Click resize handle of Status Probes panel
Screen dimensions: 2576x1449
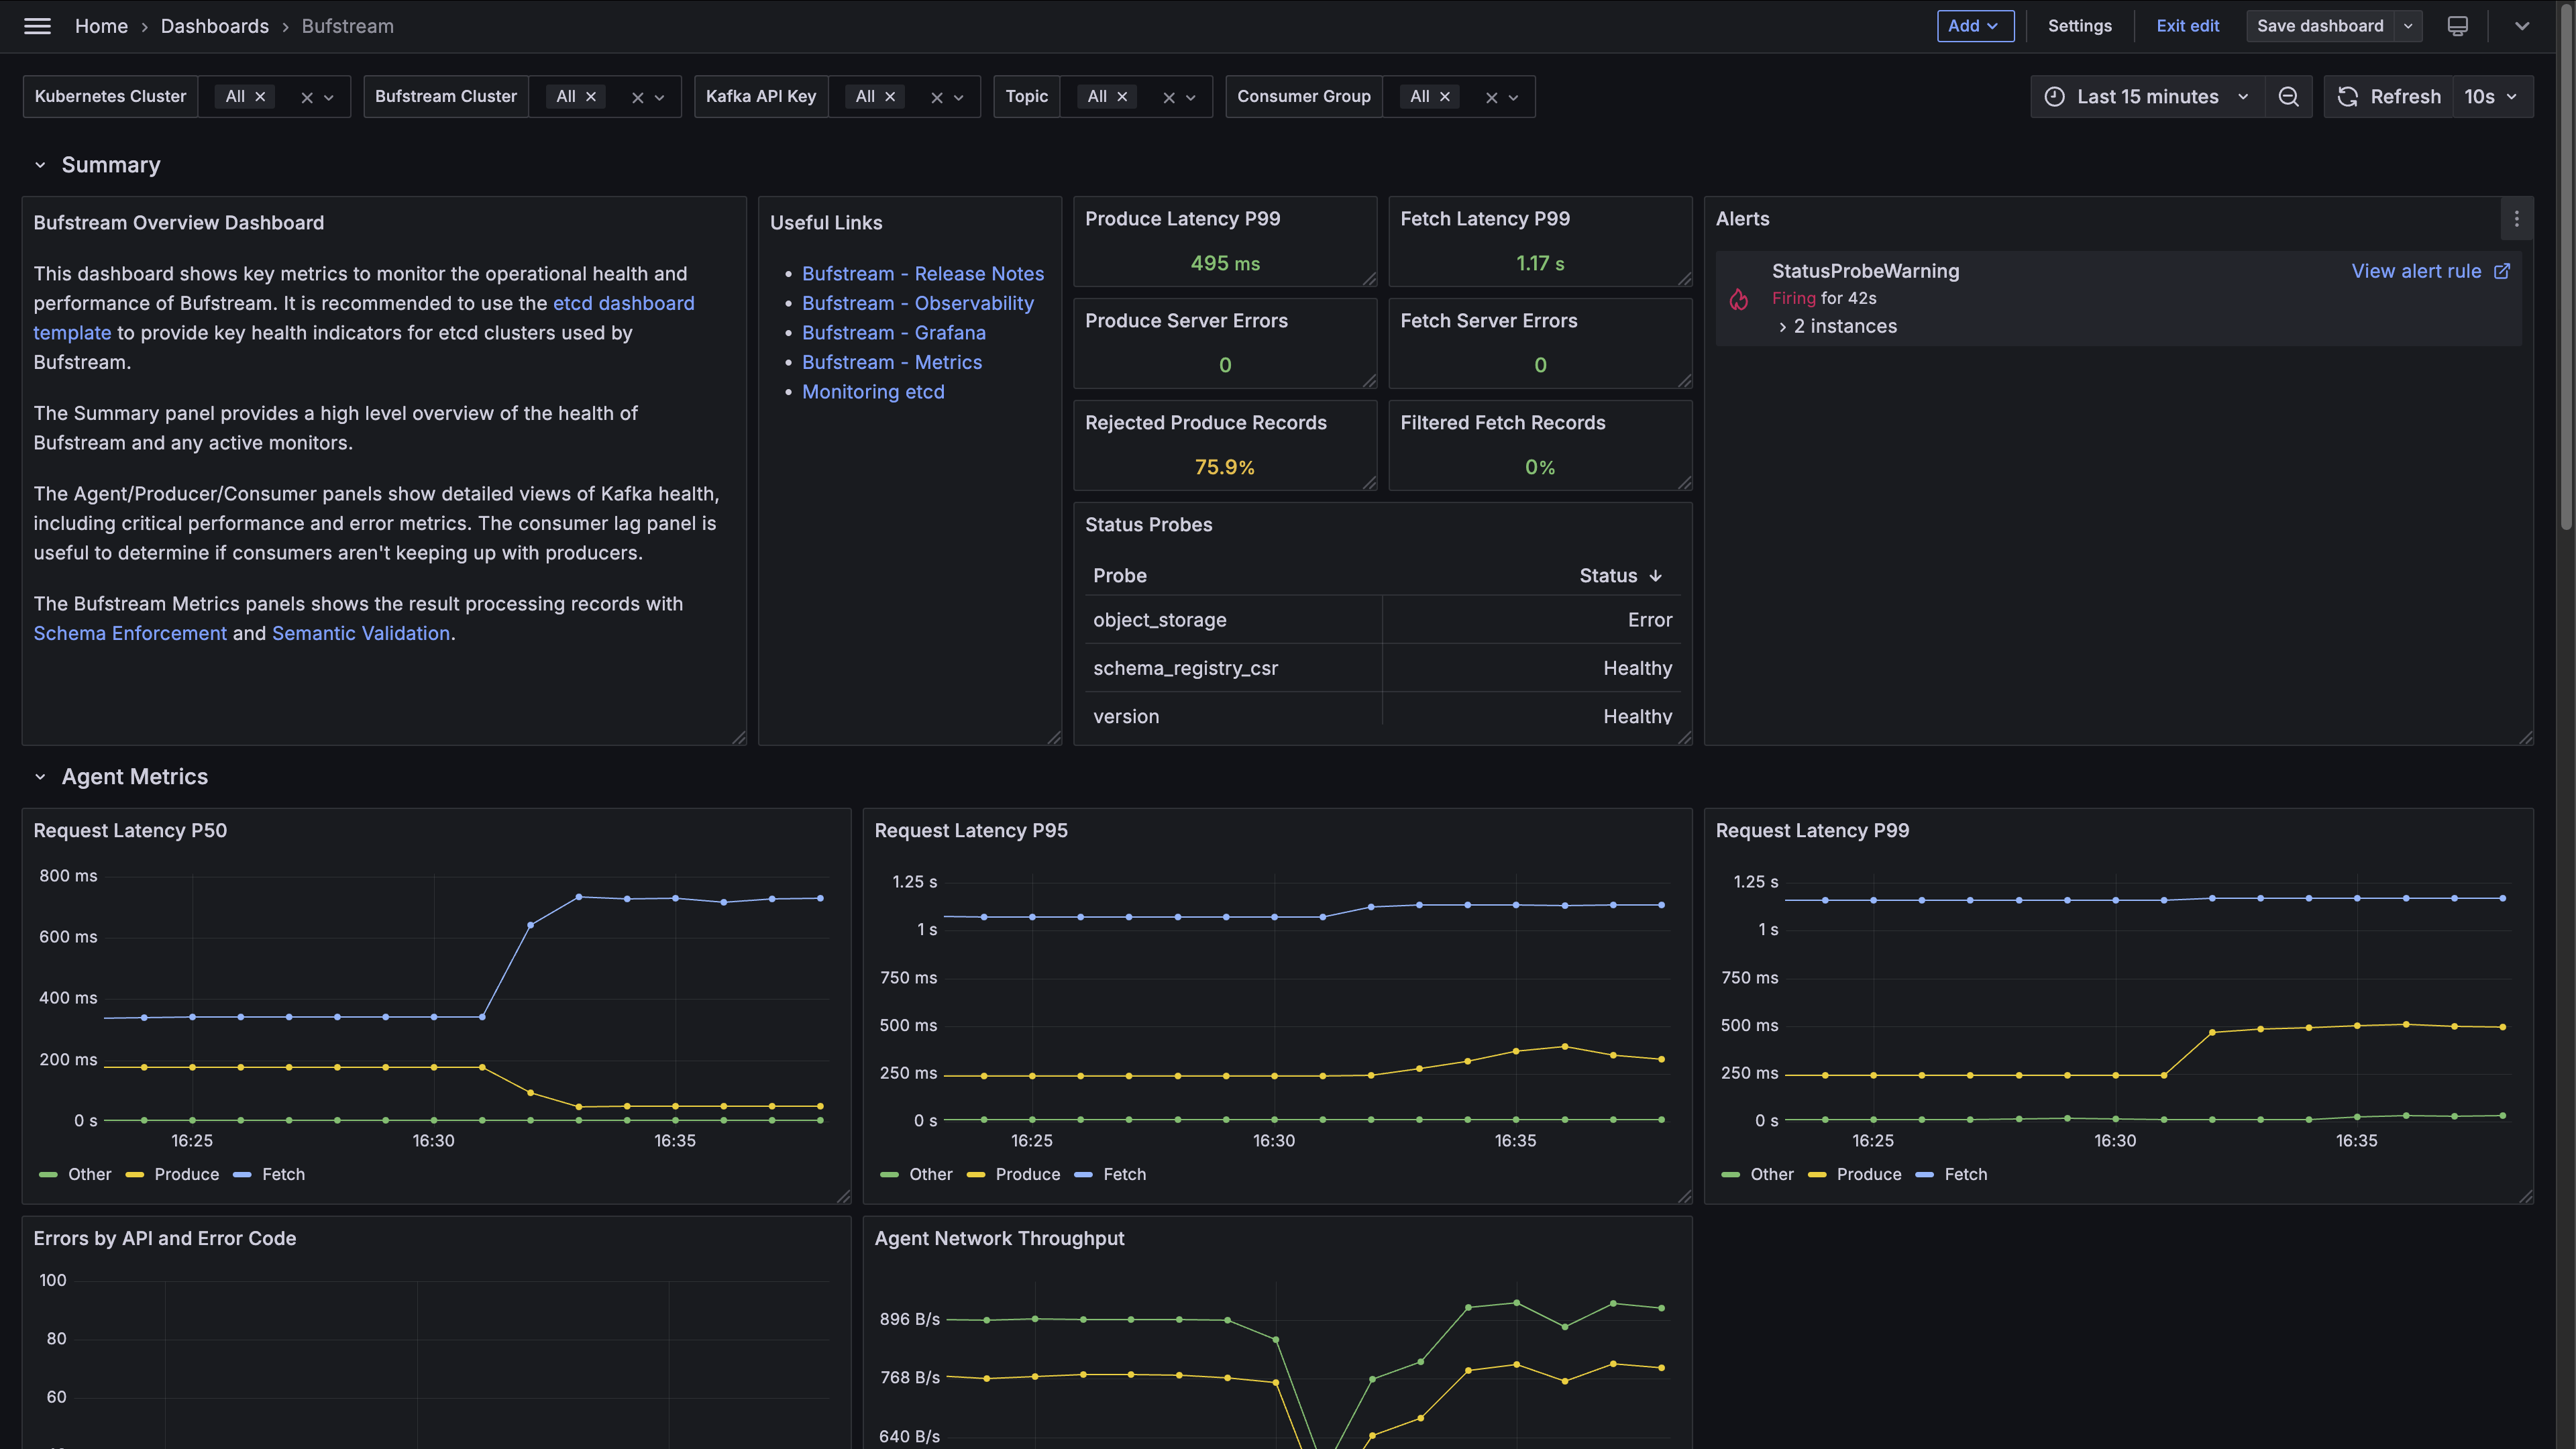[1685, 738]
